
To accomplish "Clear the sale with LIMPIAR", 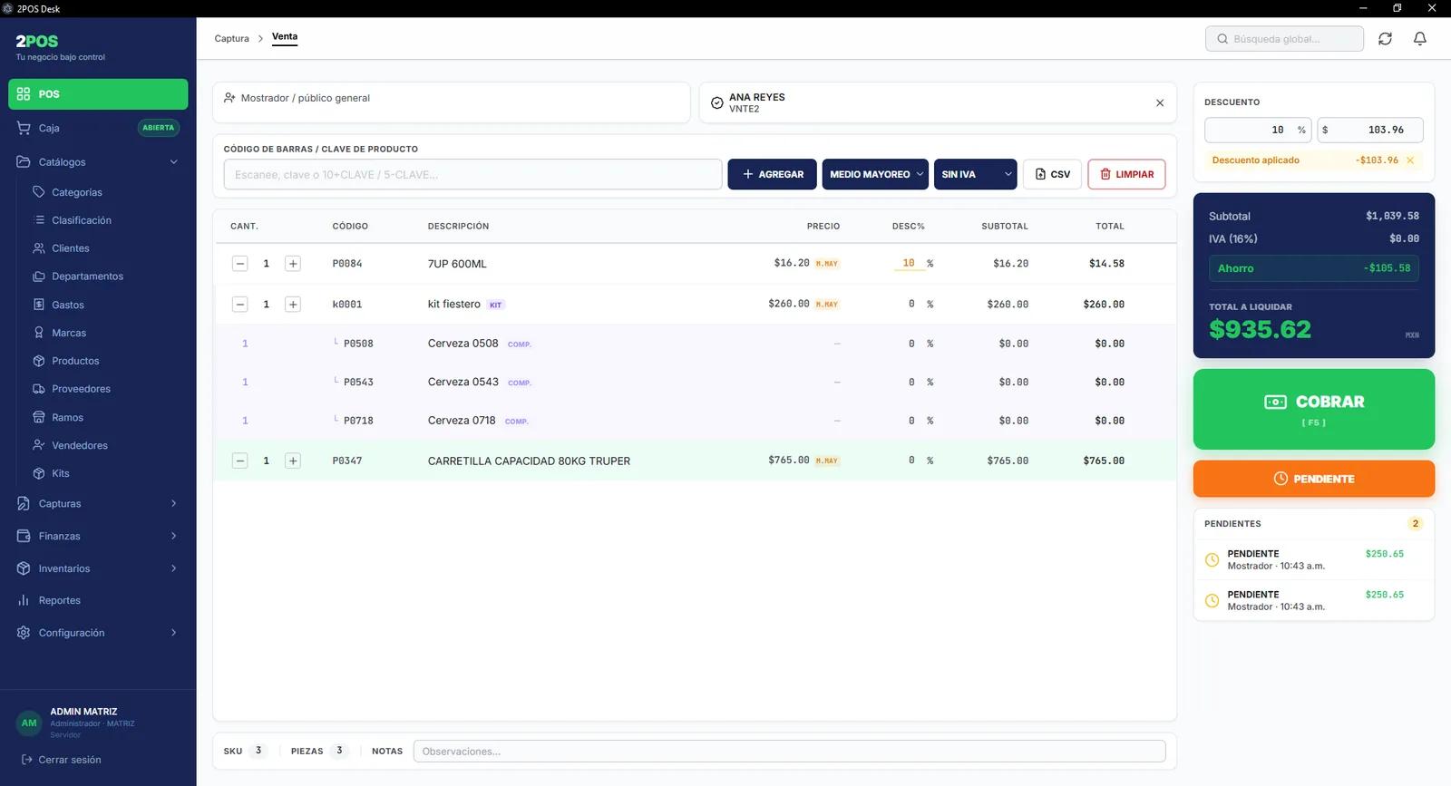I will point(1126,174).
